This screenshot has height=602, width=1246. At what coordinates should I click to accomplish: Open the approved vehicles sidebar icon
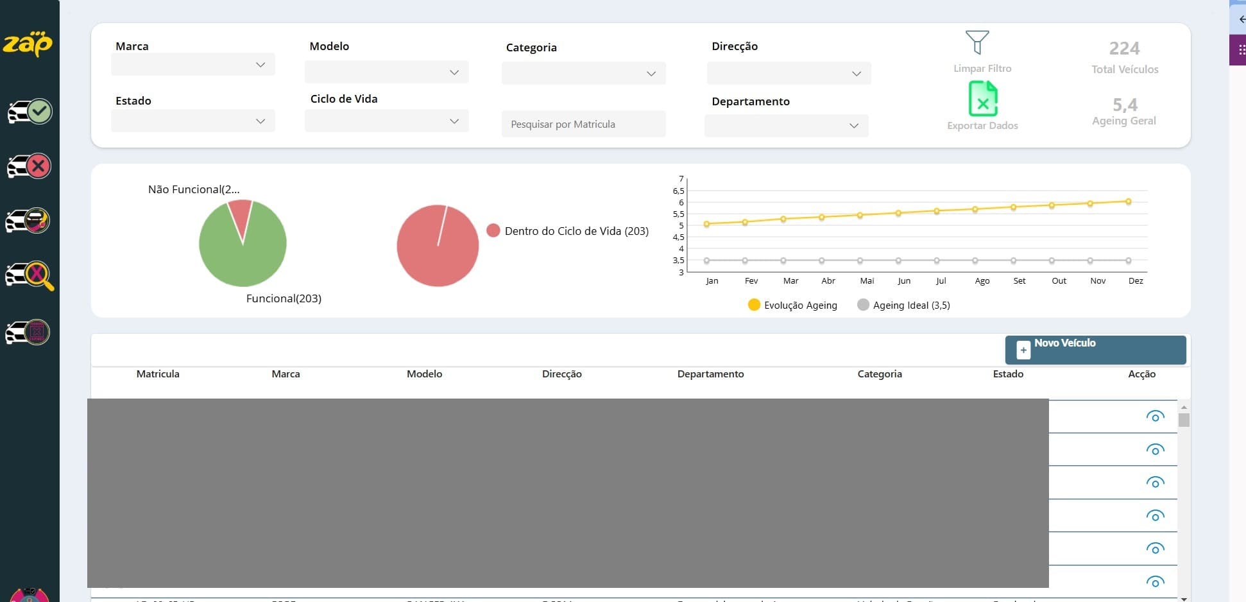coord(30,112)
